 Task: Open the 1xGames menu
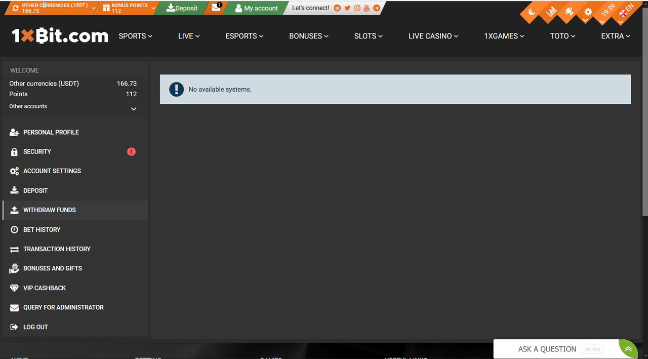click(504, 36)
